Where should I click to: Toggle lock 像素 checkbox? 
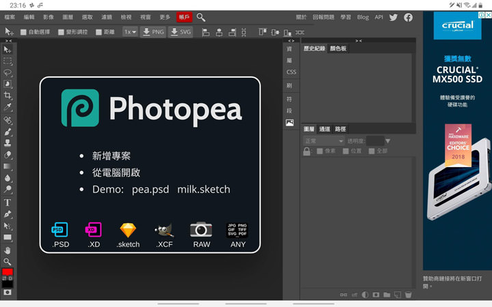click(320, 151)
